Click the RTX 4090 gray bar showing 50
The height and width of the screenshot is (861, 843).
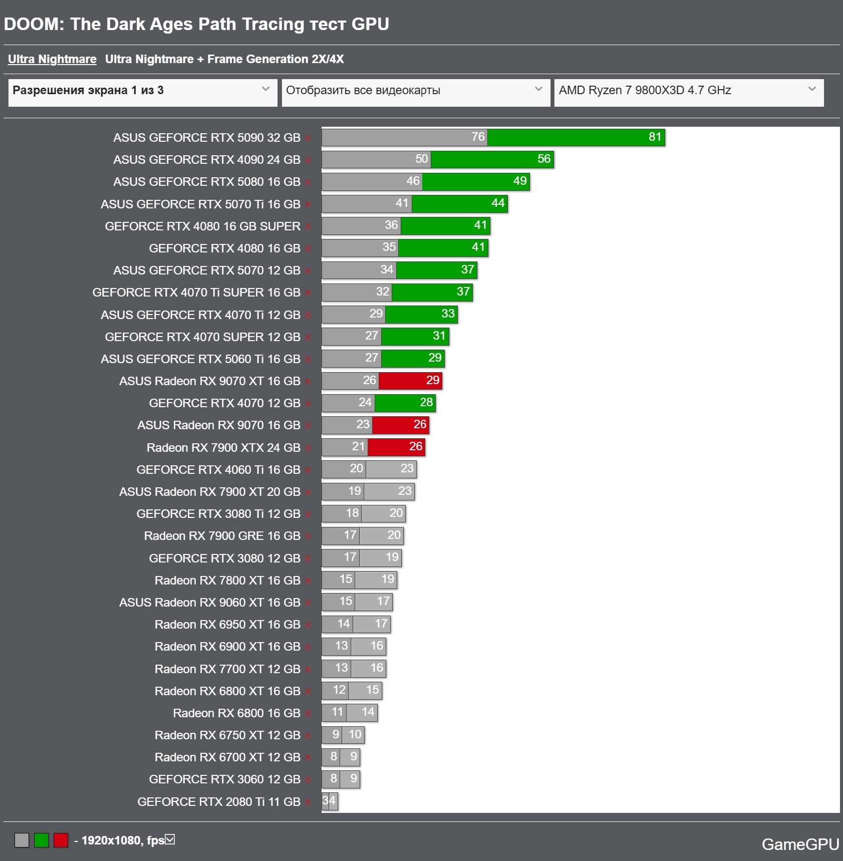coord(376,159)
